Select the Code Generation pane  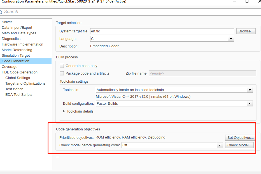tap(26, 61)
